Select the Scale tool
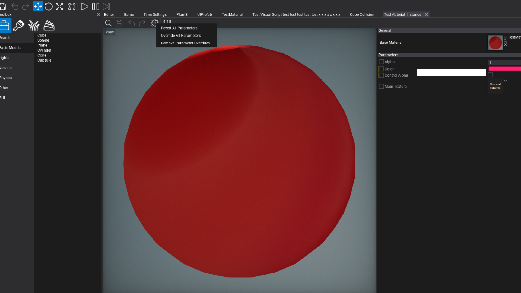The height and width of the screenshot is (293, 521). tap(59, 6)
